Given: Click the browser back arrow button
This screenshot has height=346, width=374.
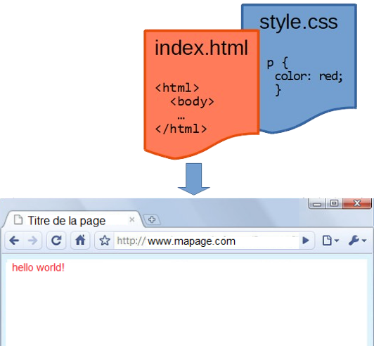Looking at the screenshot, I should [14, 241].
